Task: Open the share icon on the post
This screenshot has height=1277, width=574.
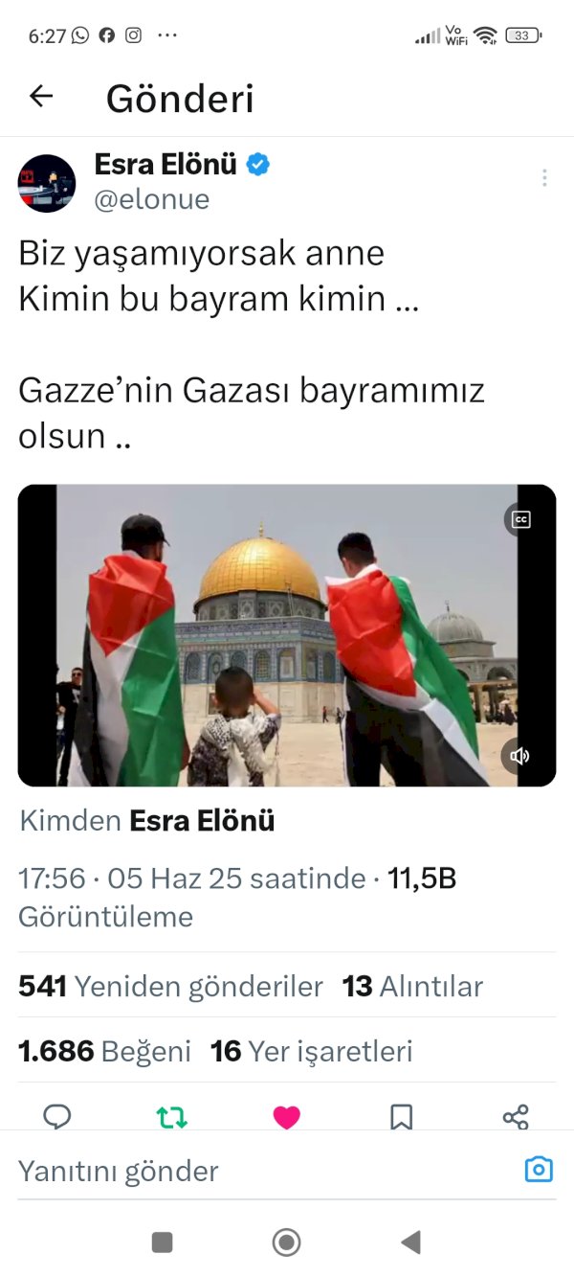Action: tap(516, 1116)
